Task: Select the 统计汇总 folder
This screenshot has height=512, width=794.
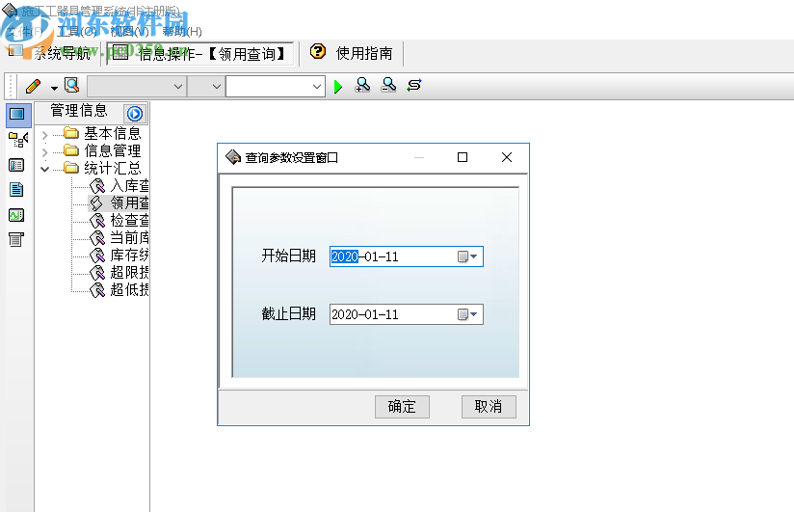Action: 113,168
